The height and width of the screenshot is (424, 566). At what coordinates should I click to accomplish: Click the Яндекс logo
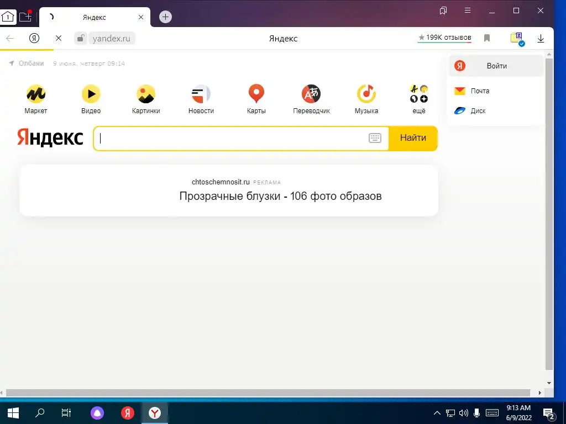[50, 137]
